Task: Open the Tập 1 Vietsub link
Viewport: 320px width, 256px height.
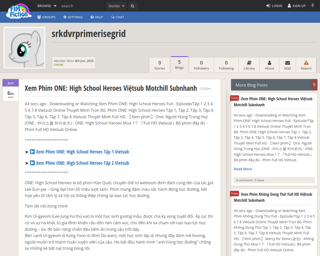Action: [82, 152]
